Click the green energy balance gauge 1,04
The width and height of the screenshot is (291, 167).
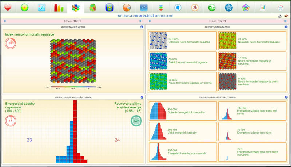tap(136, 121)
